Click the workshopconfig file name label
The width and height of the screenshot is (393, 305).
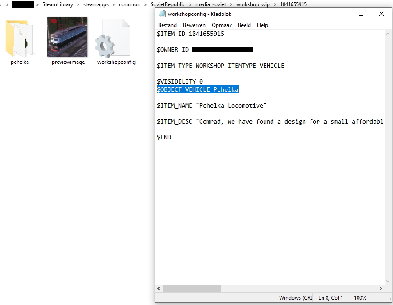click(x=116, y=62)
